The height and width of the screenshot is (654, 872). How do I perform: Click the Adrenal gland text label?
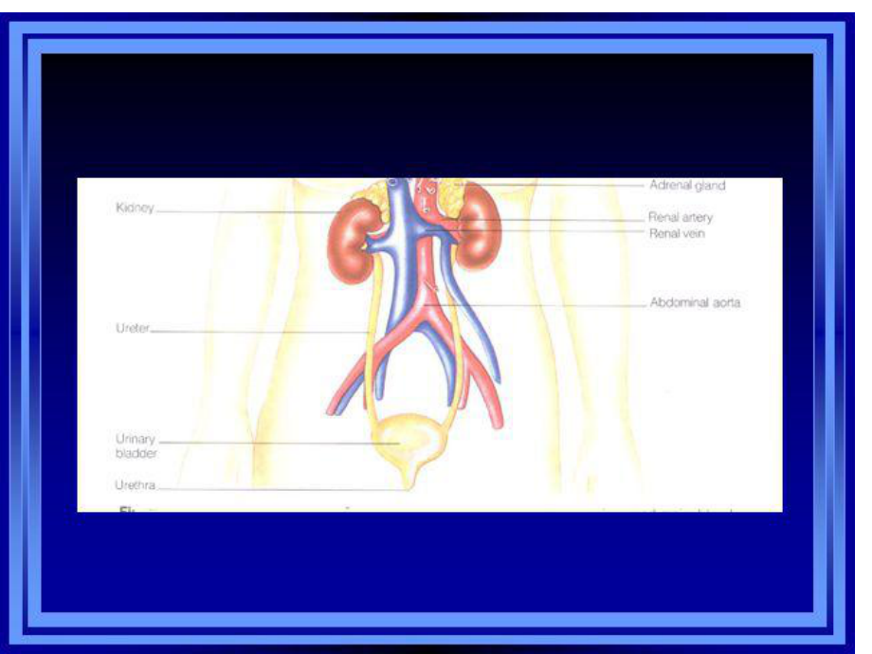(686, 186)
